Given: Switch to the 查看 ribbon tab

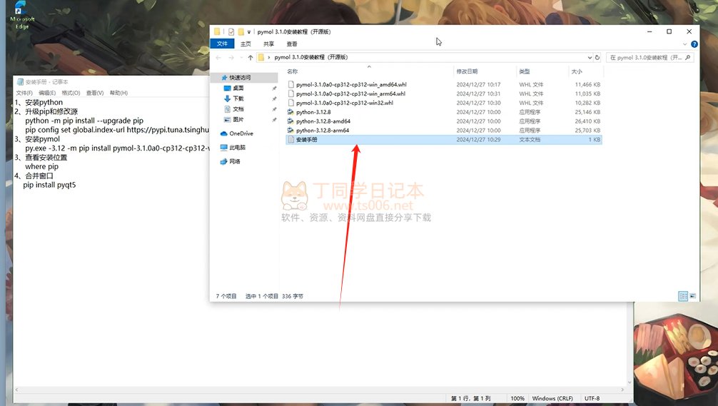Looking at the screenshot, I should pyautogui.click(x=292, y=44).
